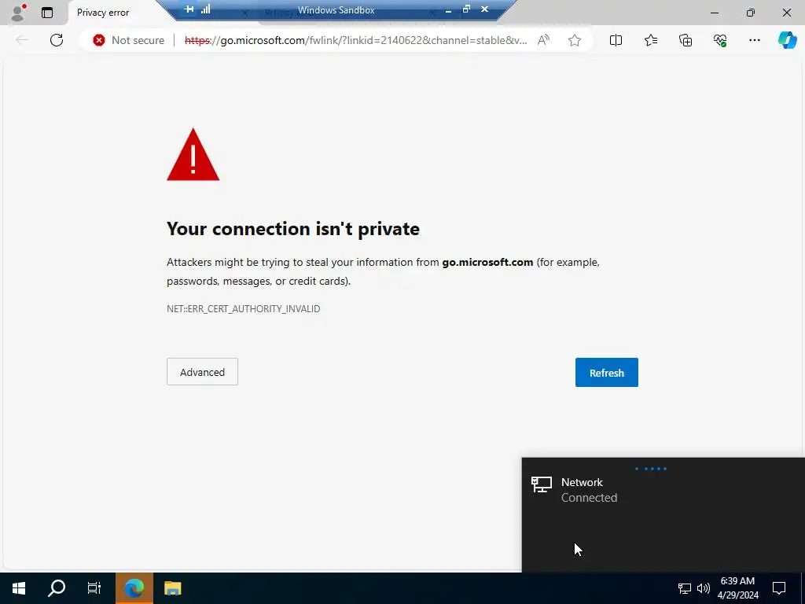Click the NET::ERR_CERT_AUTHORITY_INVALID error code

(244, 308)
